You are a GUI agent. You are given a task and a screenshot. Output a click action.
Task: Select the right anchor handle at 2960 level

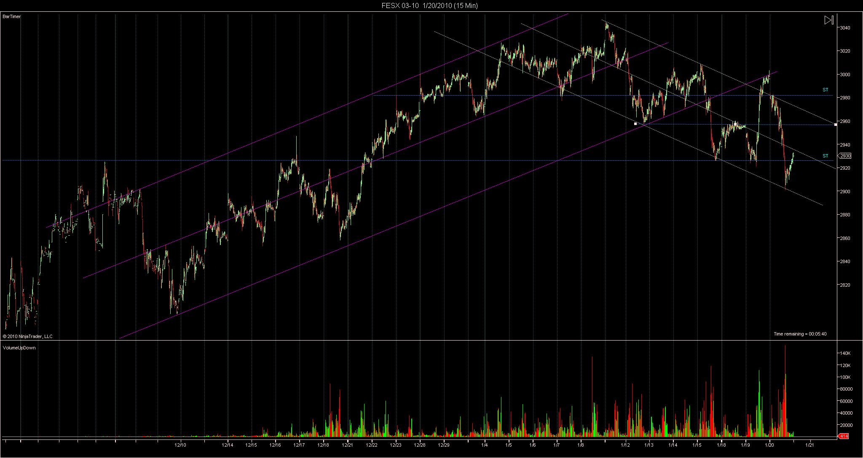point(836,124)
